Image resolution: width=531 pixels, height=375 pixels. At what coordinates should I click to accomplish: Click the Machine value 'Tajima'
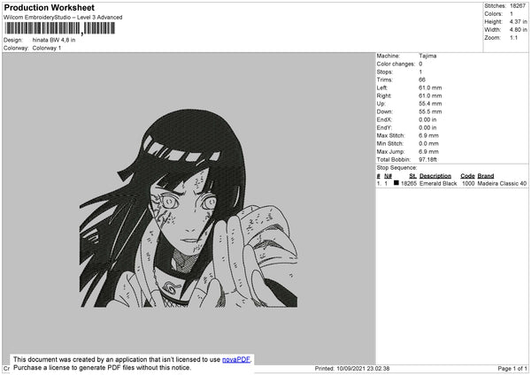(x=427, y=56)
